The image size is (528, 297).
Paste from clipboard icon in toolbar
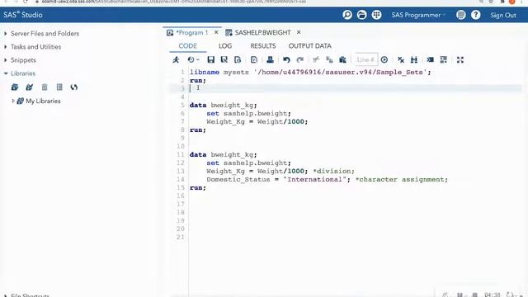point(343,60)
